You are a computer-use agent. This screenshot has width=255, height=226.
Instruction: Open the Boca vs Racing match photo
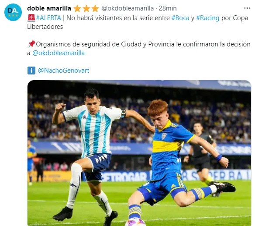[x=139, y=153]
